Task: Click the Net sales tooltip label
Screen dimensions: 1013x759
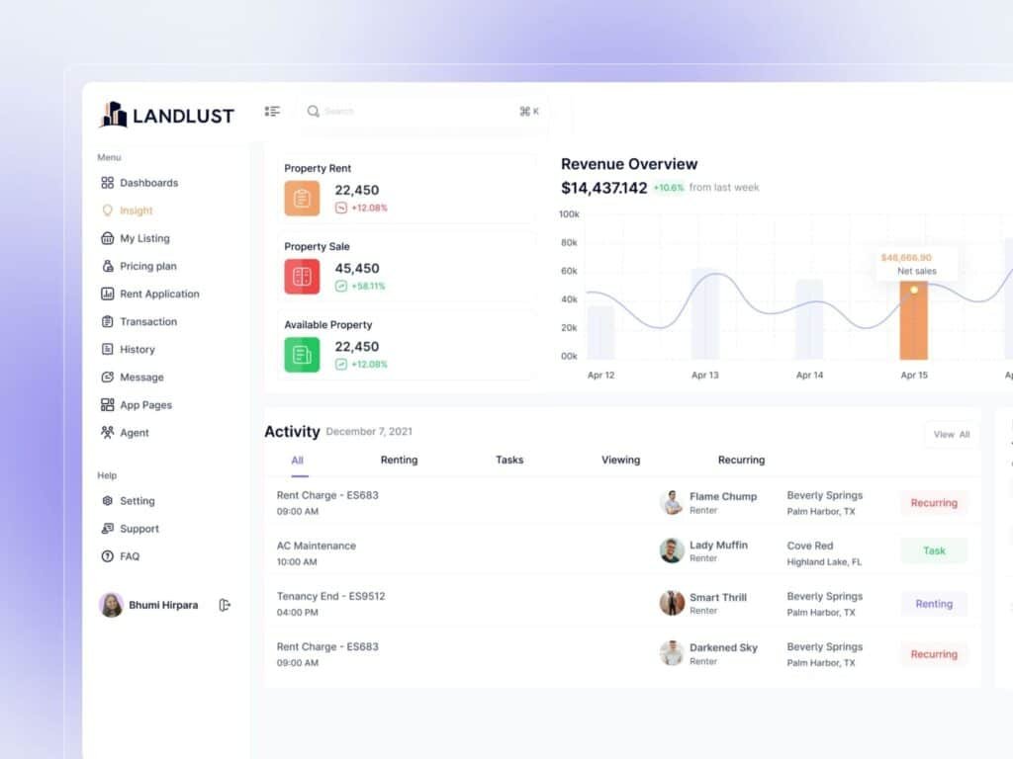Action: point(917,271)
